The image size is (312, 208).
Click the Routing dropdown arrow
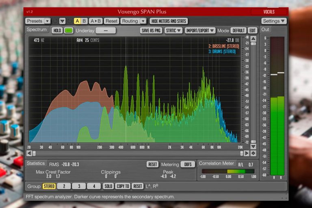click(x=143, y=21)
